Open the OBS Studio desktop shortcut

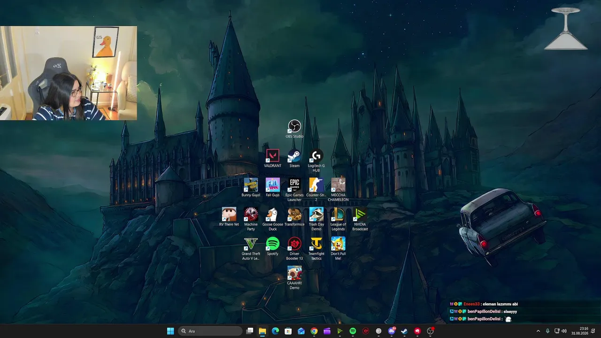coord(294,129)
